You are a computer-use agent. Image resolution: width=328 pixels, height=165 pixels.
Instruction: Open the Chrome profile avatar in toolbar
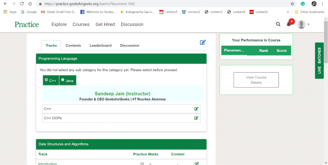(x=314, y=4)
